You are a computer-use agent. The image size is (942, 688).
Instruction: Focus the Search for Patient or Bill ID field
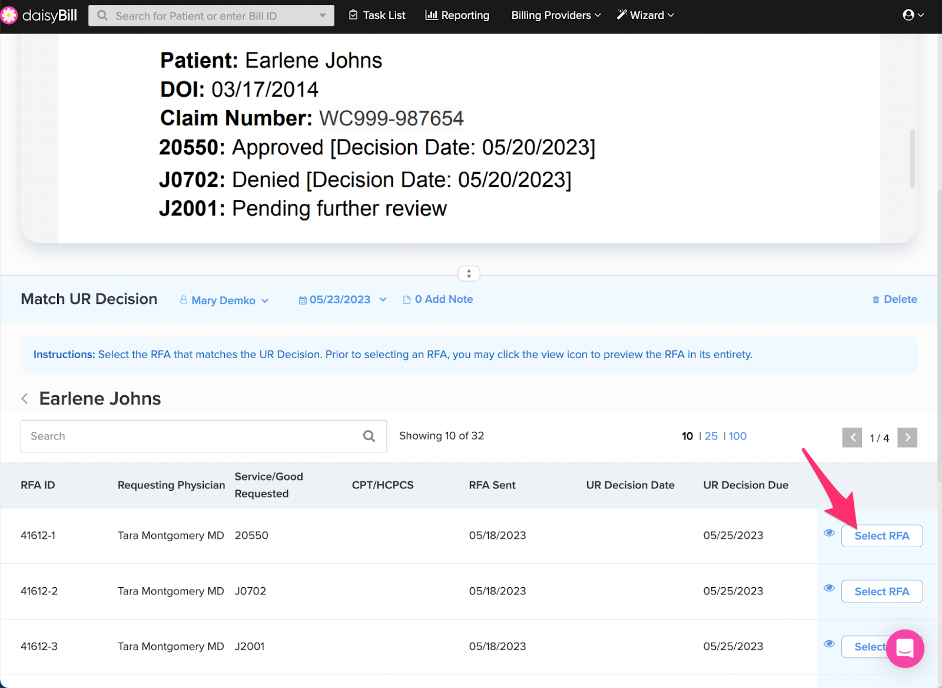pos(211,16)
